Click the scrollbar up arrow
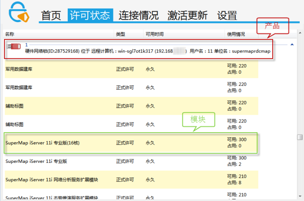Image resolution: width=304 pixels, height=201 pixels. (300, 33)
